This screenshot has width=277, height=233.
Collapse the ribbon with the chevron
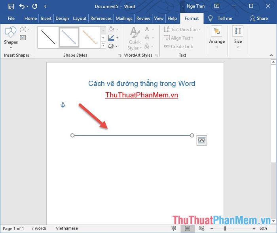point(271,55)
